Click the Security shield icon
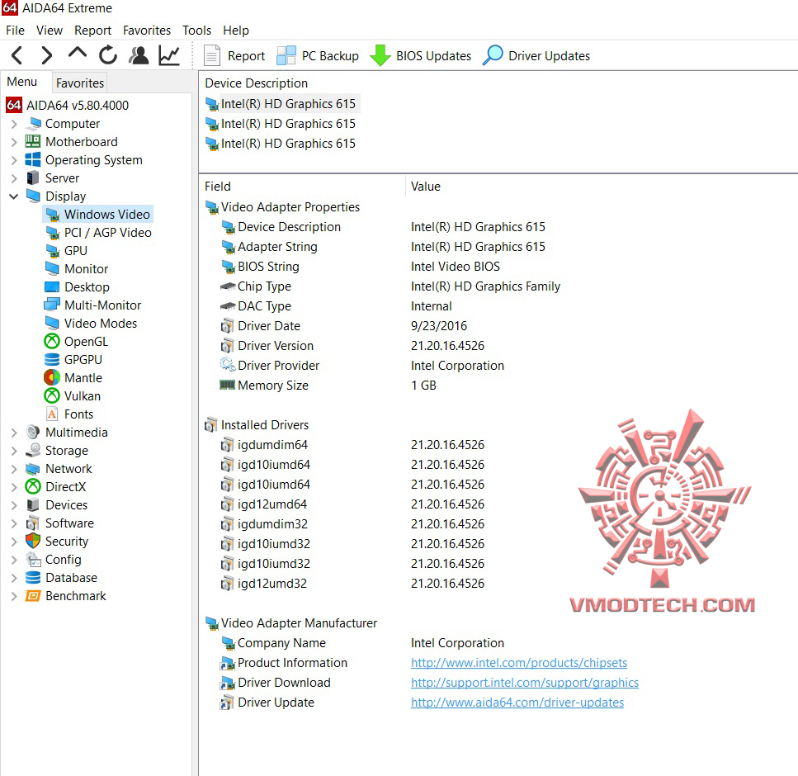 pos(33,541)
